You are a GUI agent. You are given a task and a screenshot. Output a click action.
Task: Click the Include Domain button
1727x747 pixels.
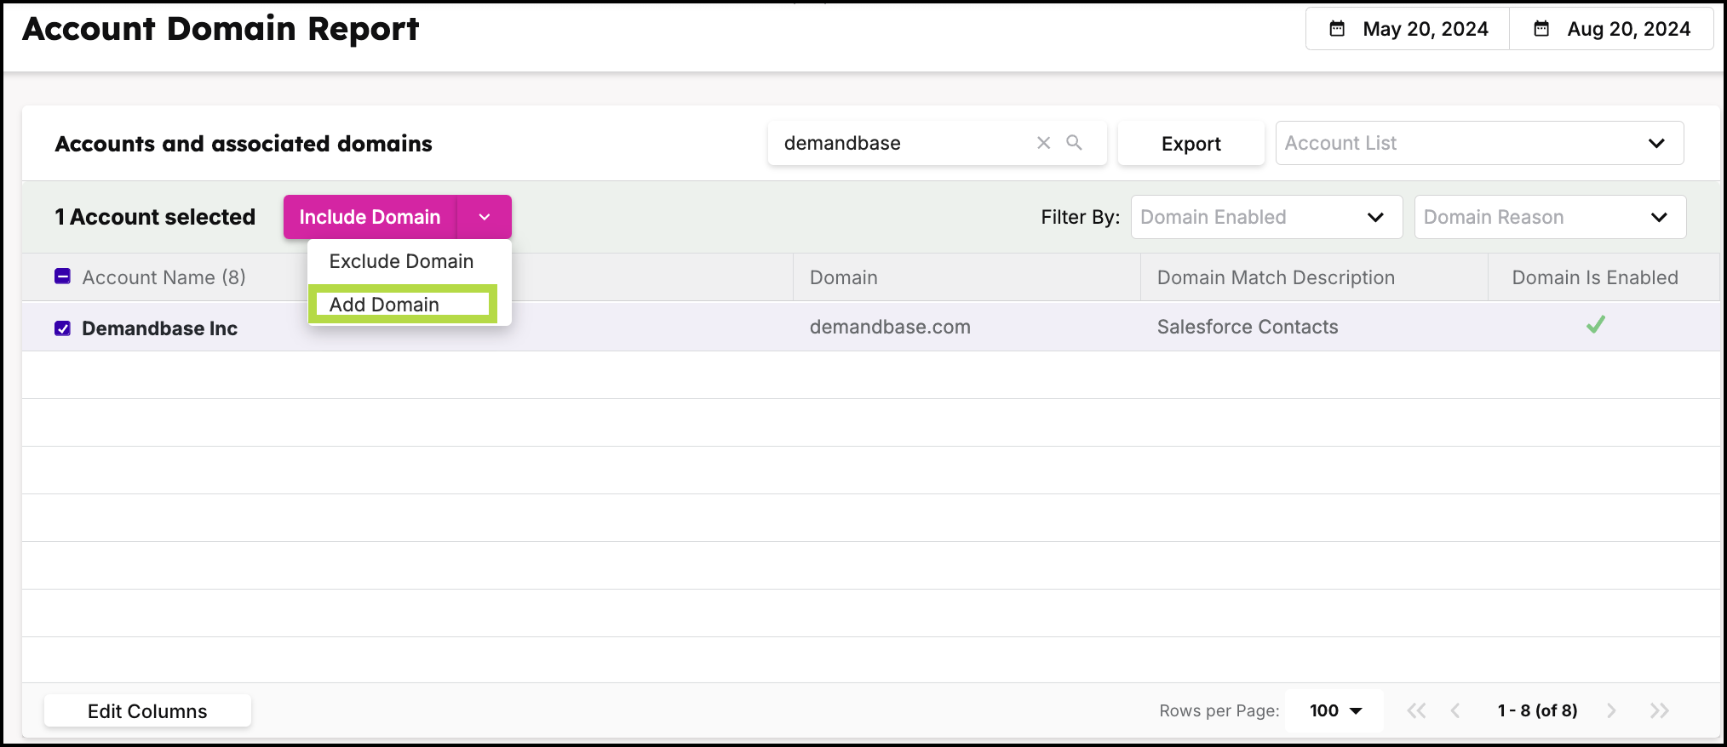coord(370,217)
